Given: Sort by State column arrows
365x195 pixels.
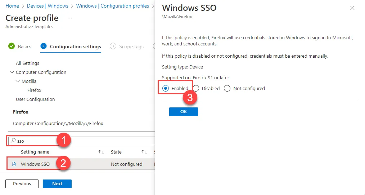Looking at the screenshot, I should point(144,152).
